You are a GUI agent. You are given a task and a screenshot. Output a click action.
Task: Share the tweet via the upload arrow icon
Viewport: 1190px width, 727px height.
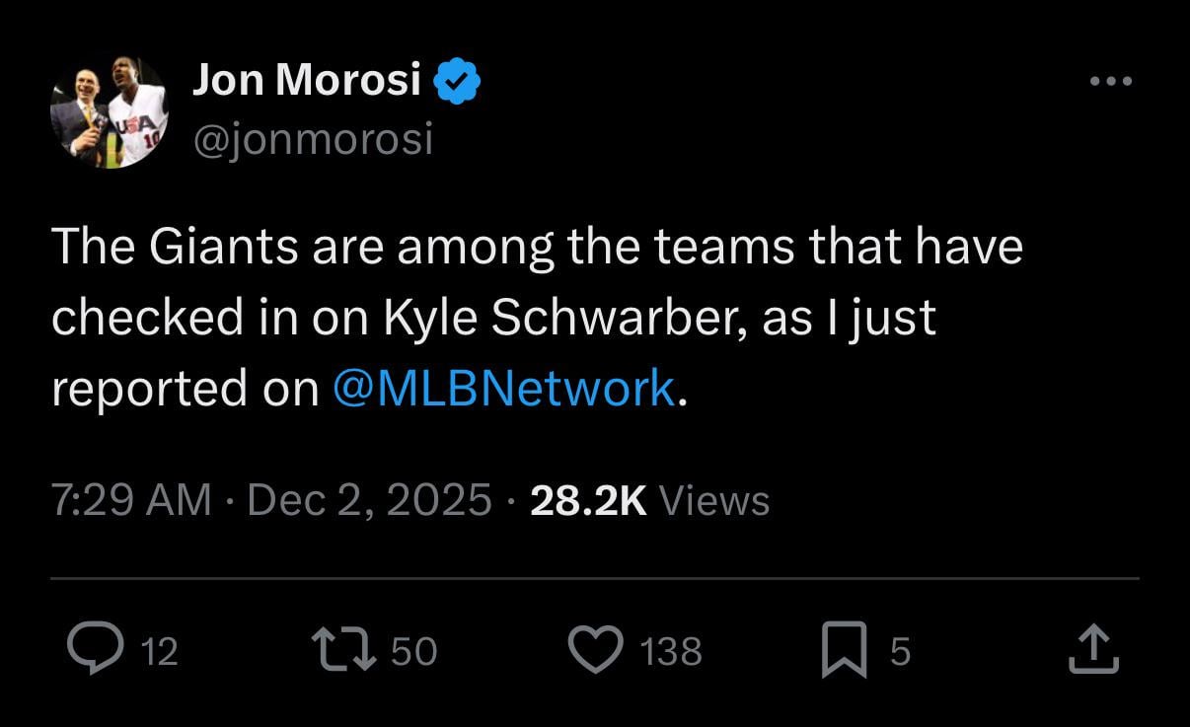click(x=1093, y=648)
